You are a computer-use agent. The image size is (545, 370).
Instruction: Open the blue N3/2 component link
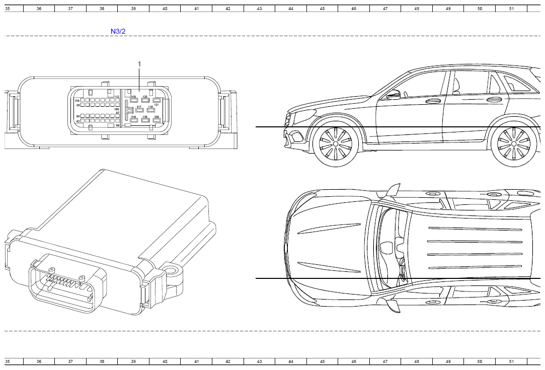tap(118, 31)
